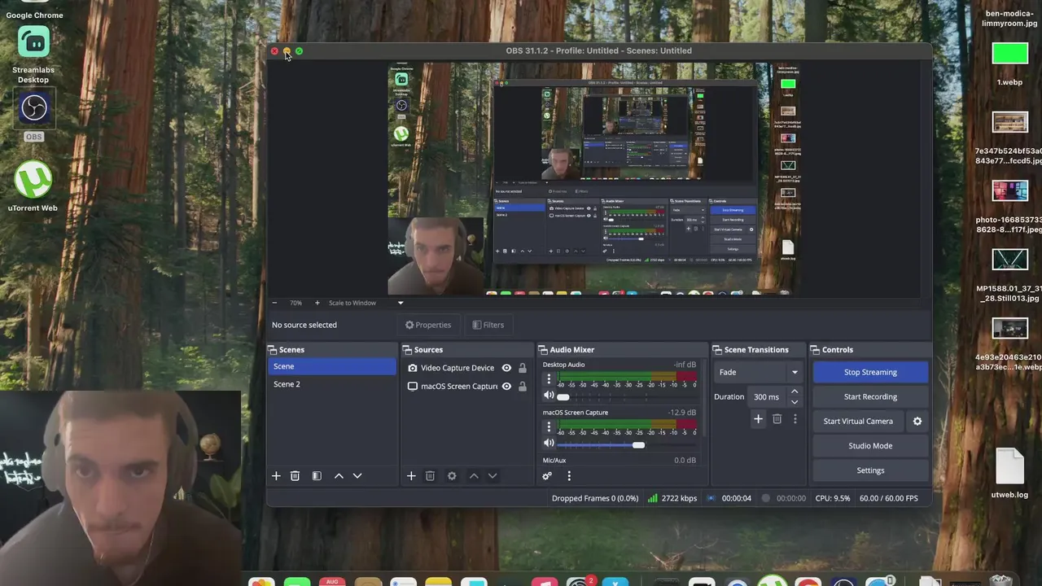Viewport: 1042px width, 586px height.
Task: Add a new scene with the plus icon
Action: [276, 476]
